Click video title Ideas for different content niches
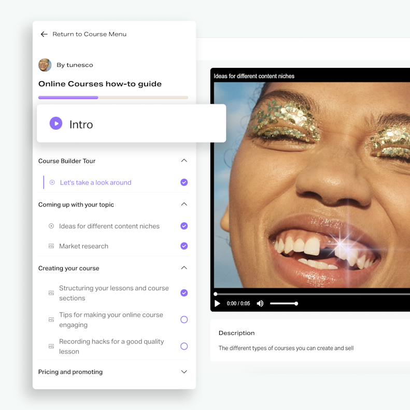 point(254,76)
